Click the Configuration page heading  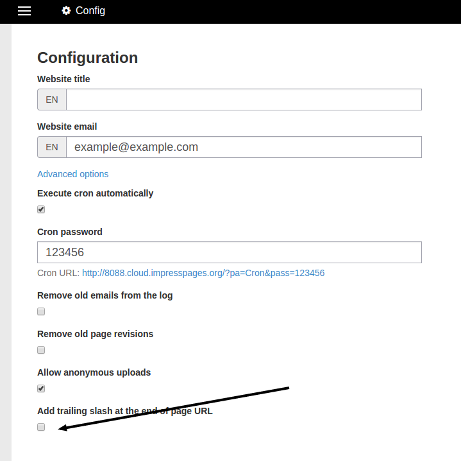[87, 57]
